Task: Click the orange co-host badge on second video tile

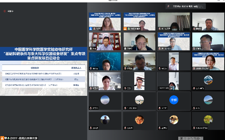Action: click(x=125, y=29)
